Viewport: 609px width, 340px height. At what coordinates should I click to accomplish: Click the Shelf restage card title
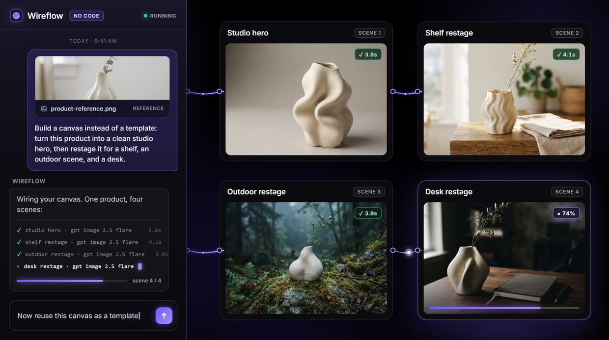pos(449,33)
